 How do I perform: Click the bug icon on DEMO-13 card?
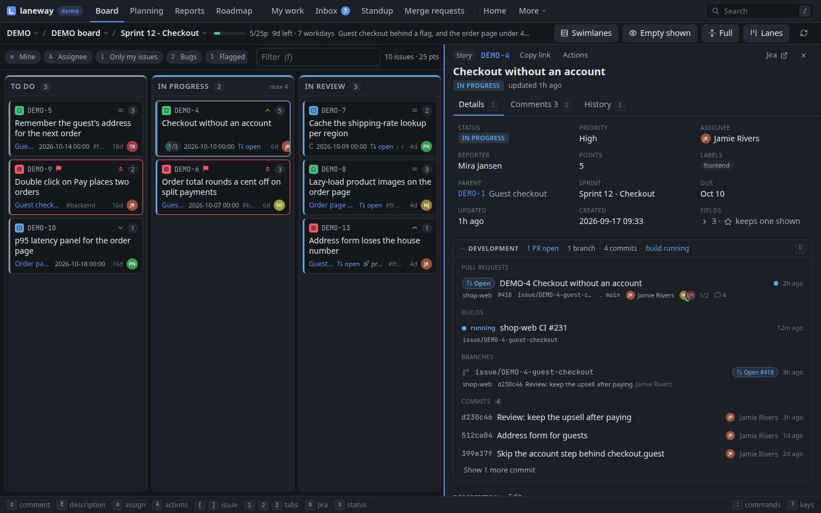pyautogui.click(x=314, y=228)
